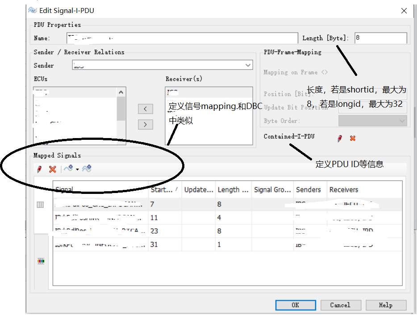Open the Byte Order dropdown
The height and width of the screenshot is (315, 417).
(x=373, y=121)
